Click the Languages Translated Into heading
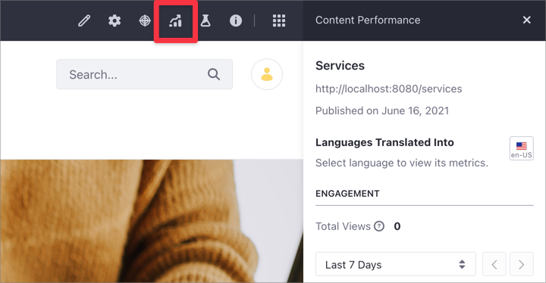 pos(384,142)
